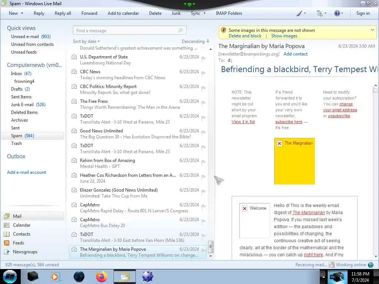Viewport: 379px width, 284px height.
Task: Click the unsubscribe link
Action: 339,116
